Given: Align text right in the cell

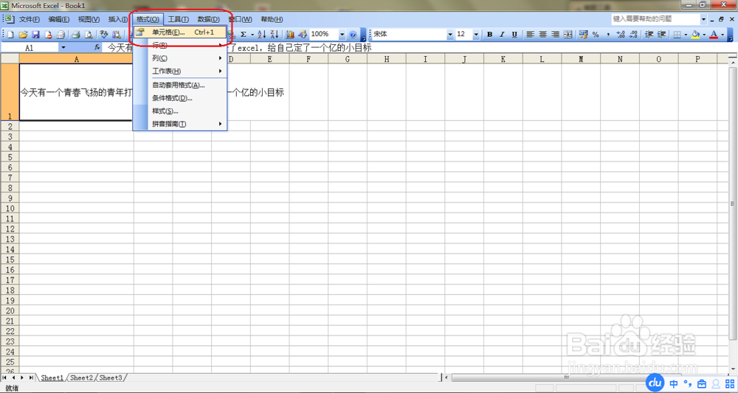Looking at the screenshot, I should tap(556, 35).
